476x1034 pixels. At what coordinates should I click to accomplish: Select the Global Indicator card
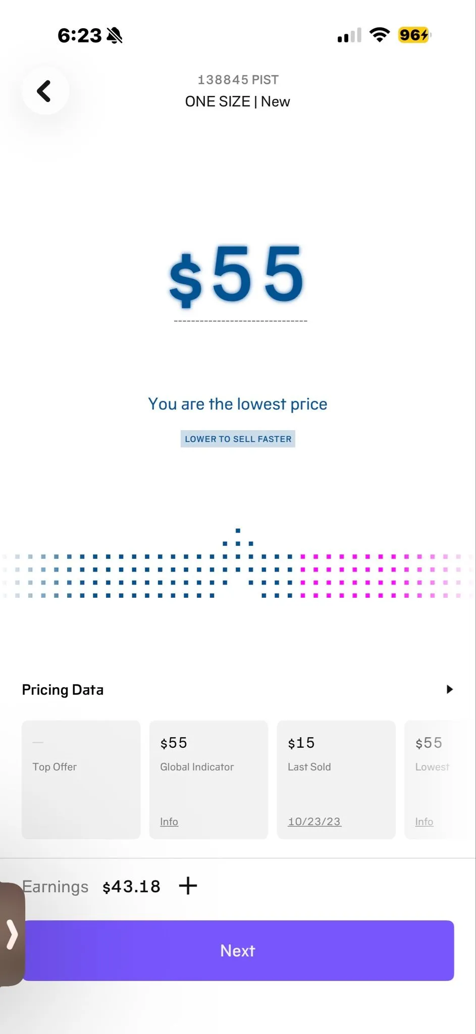coord(208,780)
